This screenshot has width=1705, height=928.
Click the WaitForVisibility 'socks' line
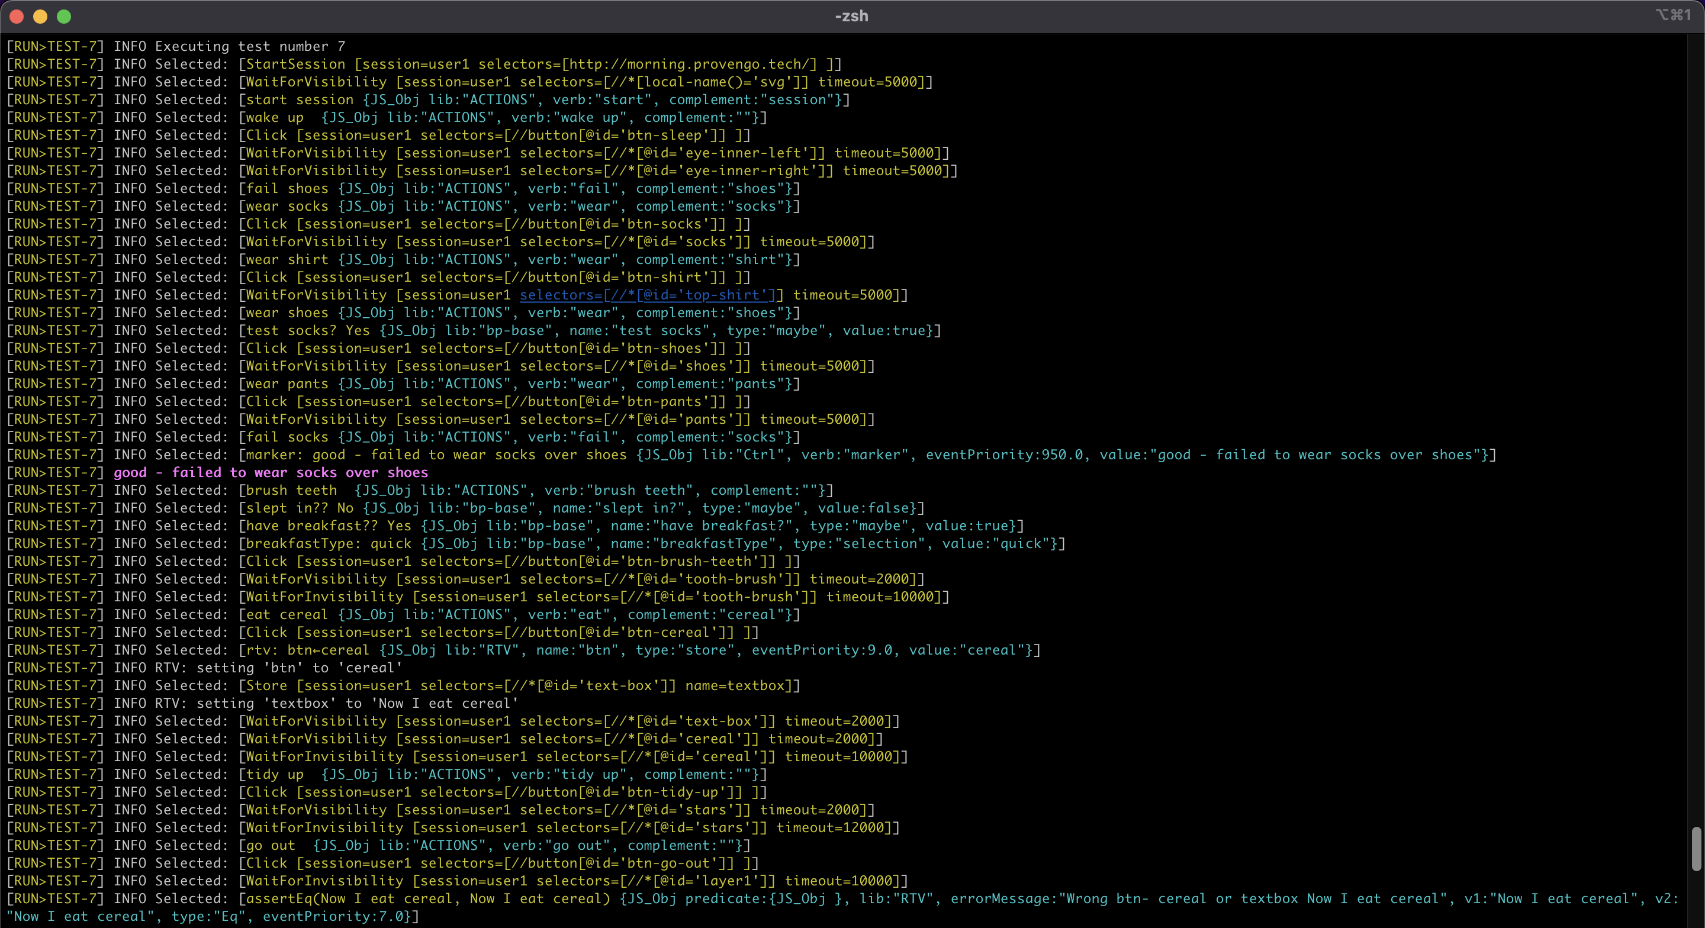(x=441, y=242)
